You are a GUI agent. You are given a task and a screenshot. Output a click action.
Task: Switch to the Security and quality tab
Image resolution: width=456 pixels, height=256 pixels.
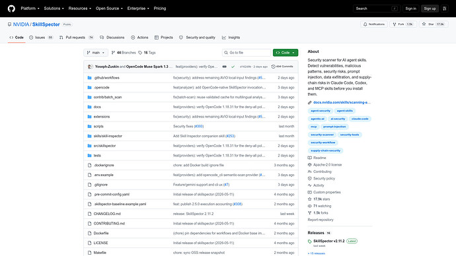tap(197, 38)
